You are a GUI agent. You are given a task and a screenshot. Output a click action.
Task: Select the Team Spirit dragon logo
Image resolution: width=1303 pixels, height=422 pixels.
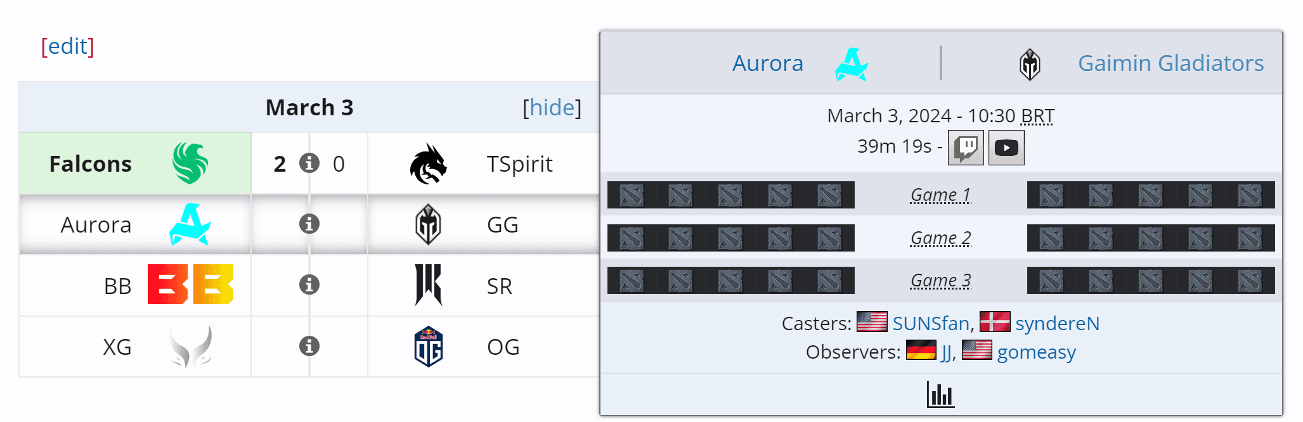[x=426, y=162]
